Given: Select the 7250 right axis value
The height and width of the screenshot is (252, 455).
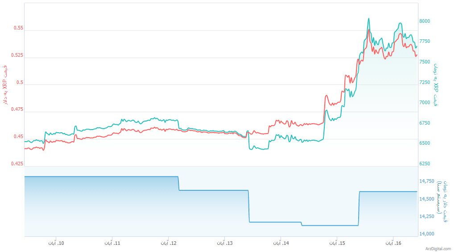Looking at the screenshot, I should 425,82.
